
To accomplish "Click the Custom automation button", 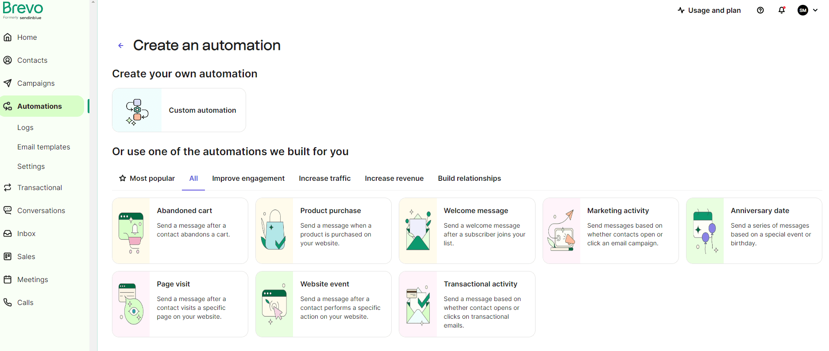I will [x=179, y=110].
